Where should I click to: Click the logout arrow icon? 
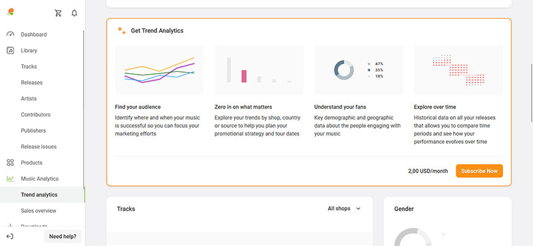[x=10, y=236]
